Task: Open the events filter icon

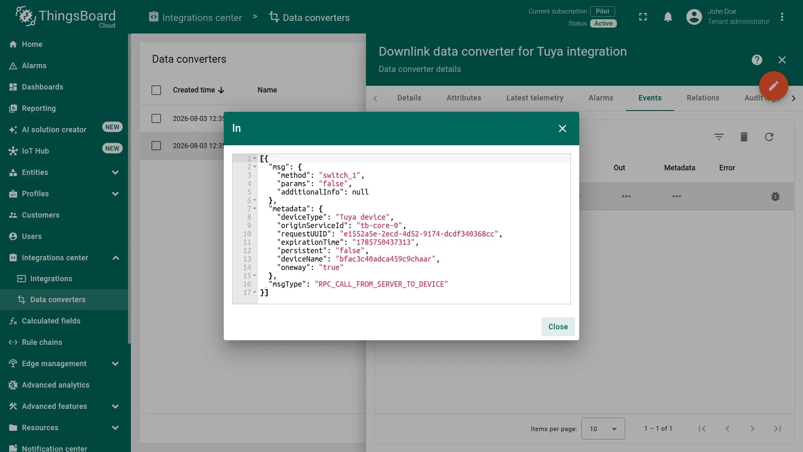Action: [719, 137]
